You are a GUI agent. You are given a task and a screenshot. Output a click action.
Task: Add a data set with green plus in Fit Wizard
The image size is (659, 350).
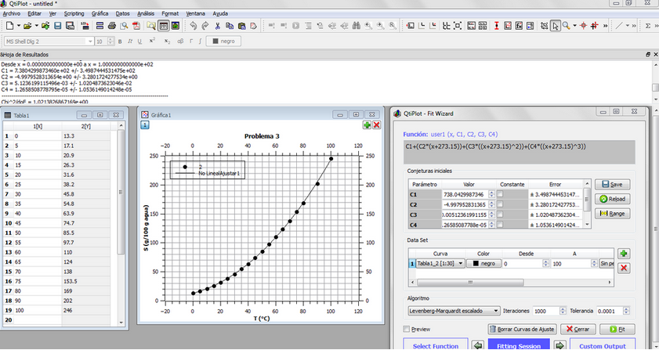(x=624, y=254)
